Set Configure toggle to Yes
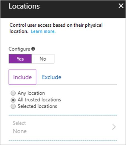This screenshot has height=145, width=126. click(x=20, y=59)
